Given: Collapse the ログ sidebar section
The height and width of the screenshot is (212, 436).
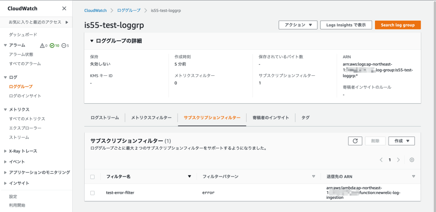Looking at the screenshot, I should pos(5,77).
